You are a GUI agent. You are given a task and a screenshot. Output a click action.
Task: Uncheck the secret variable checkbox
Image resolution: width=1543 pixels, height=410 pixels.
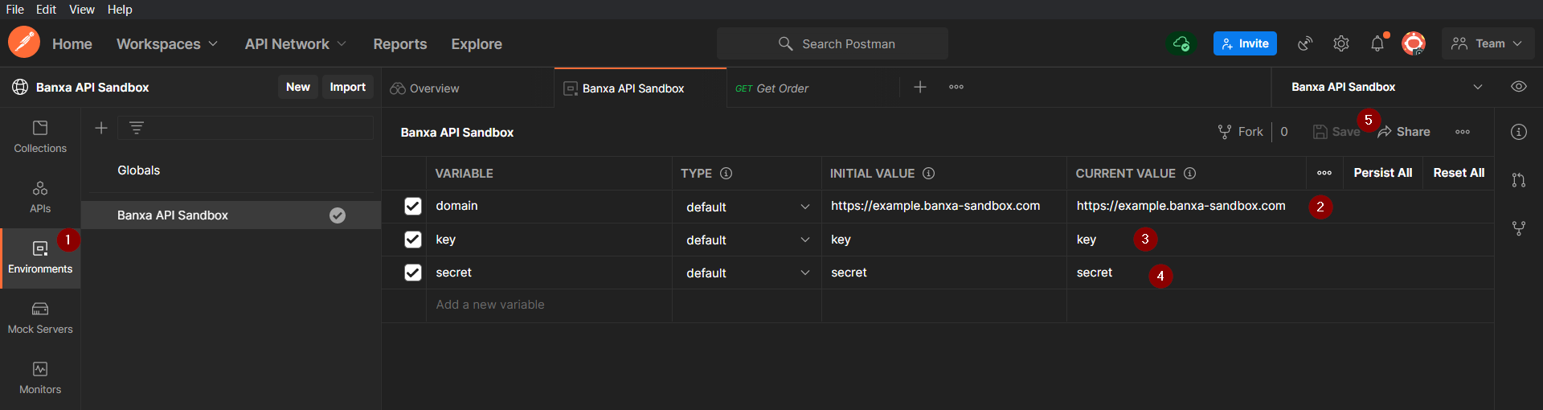[413, 273]
